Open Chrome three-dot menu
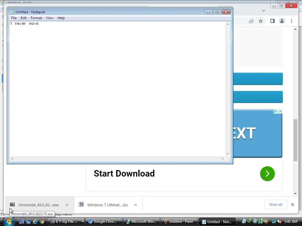The image size is (302, 226). point(291,21)
